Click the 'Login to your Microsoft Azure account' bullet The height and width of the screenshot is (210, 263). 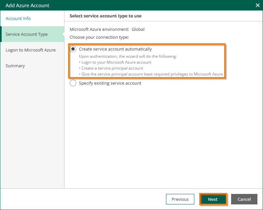pos(116,62)
